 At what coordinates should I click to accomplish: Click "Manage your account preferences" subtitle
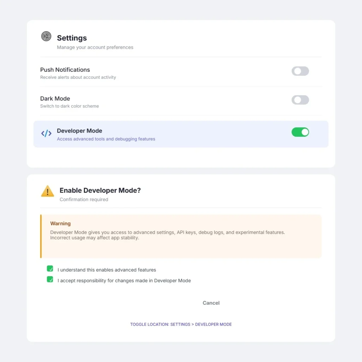click(95, 47)
